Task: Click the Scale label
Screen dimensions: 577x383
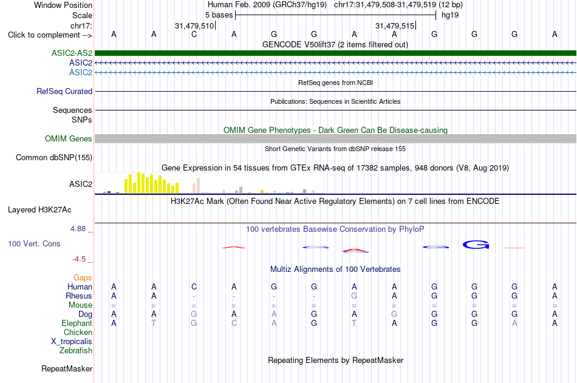Action: click(82, 15)
